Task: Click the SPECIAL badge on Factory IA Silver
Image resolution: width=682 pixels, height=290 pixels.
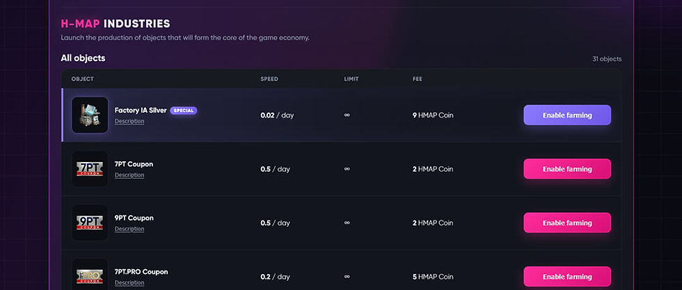Action: pos(184,111)
